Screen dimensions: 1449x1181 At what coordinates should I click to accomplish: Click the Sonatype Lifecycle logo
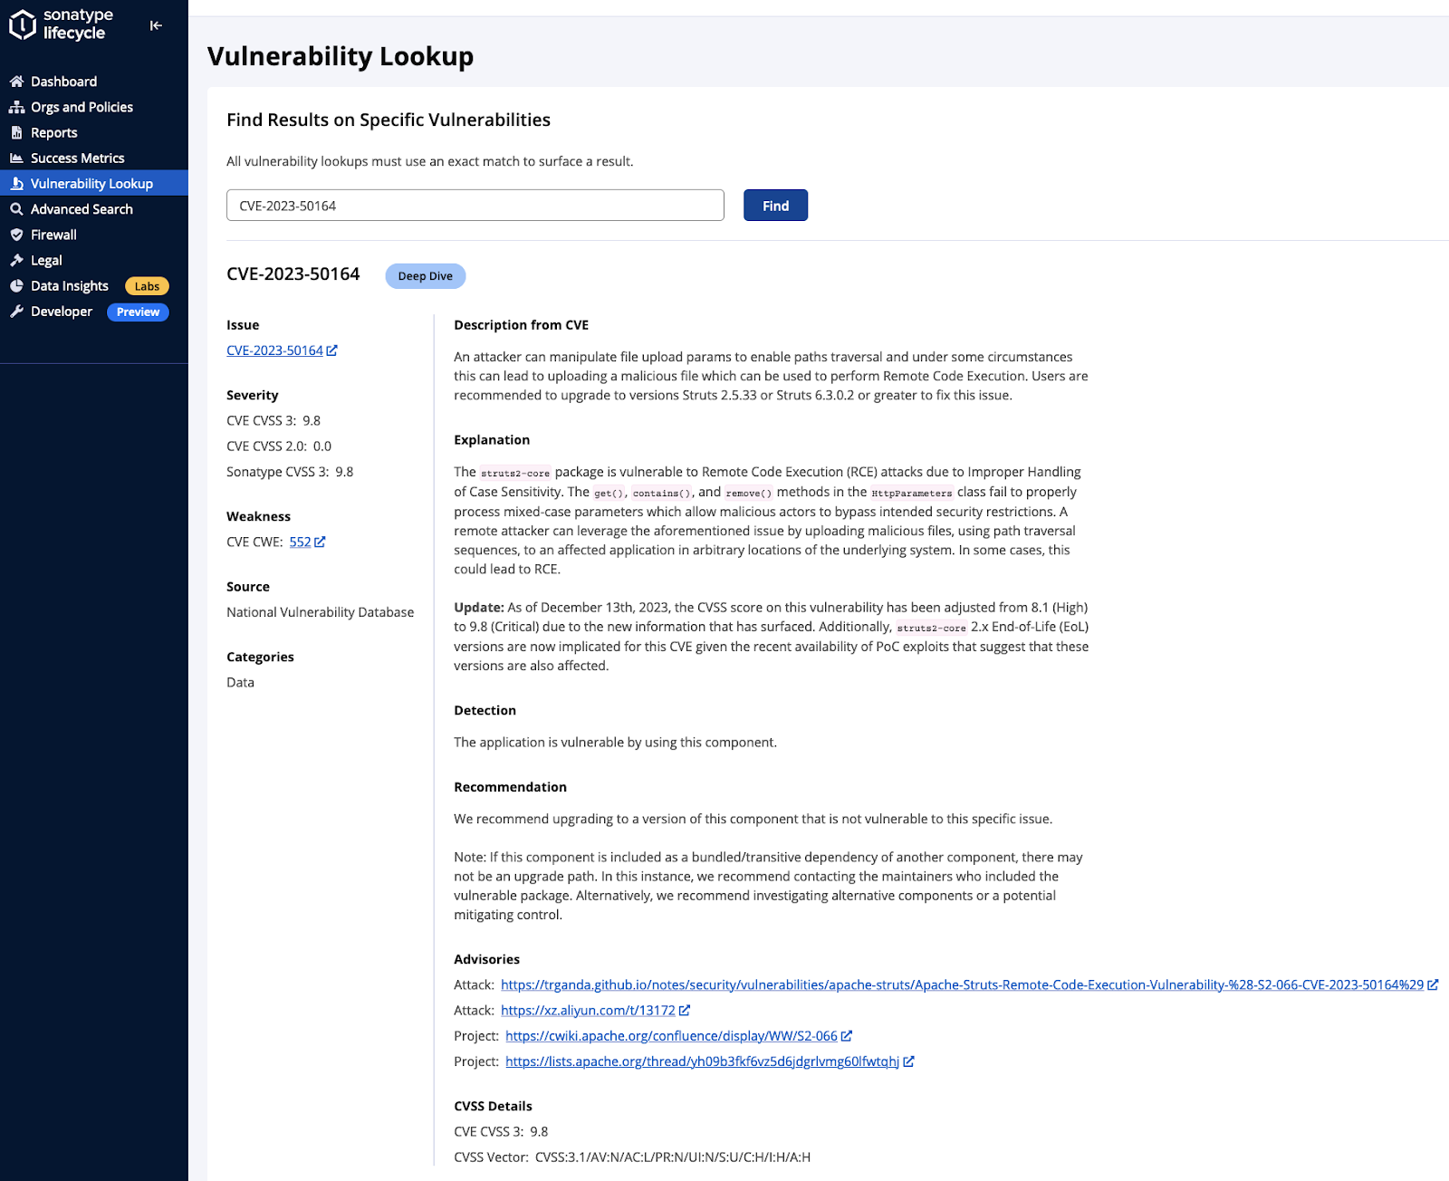(x=62, y=24)
